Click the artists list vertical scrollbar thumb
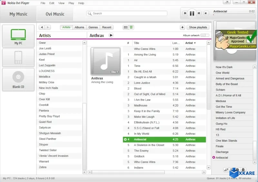Image resolution: width=258 pixels, height=182 pixels. [84, 137]
